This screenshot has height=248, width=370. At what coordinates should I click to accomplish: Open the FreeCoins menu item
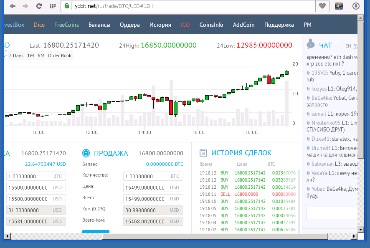point(66,25)
